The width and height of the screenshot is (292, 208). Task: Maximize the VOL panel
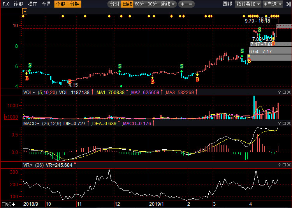click(x=284, y=92)
